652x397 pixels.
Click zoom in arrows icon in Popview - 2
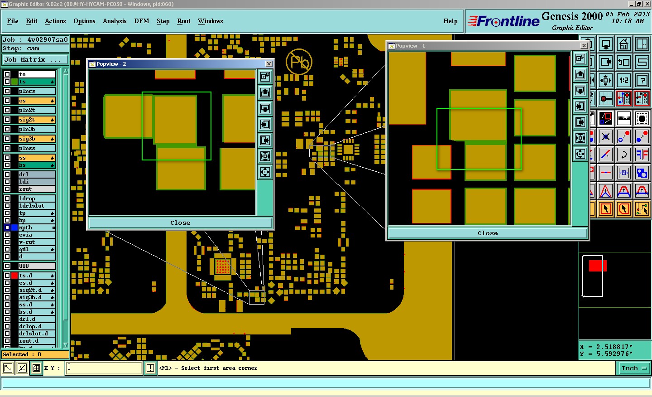pos(265,156)
